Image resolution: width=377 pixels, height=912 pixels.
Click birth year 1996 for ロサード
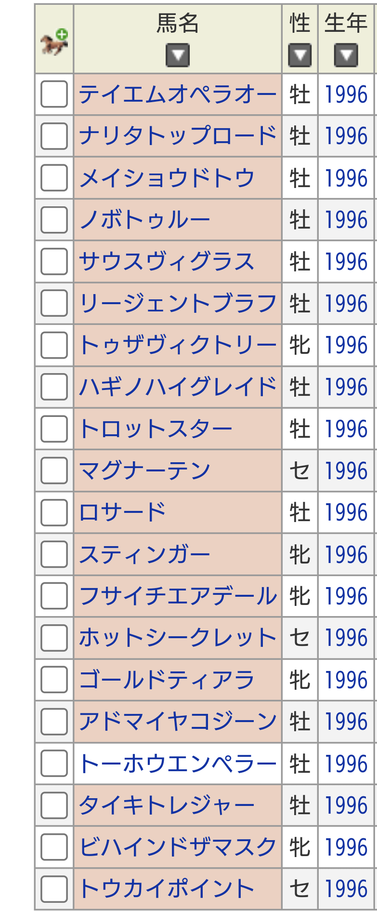pos(346,512)
